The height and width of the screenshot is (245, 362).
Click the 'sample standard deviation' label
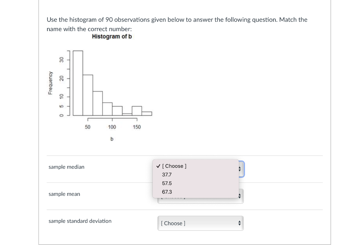(x=80, y=221)
